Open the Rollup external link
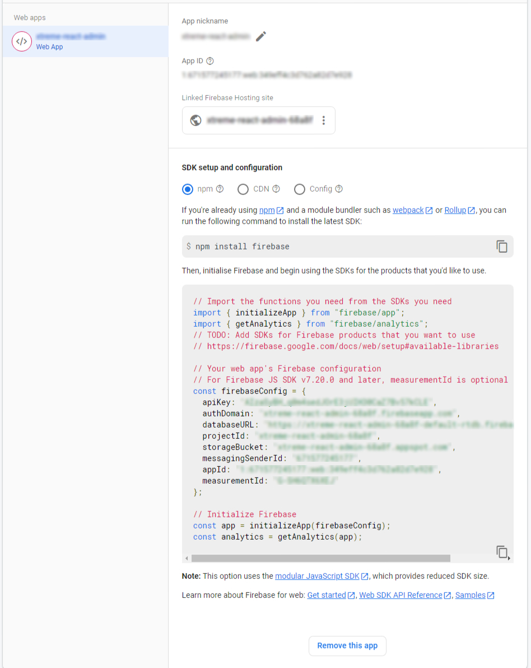531x668 pixels. tap(455, 210)
